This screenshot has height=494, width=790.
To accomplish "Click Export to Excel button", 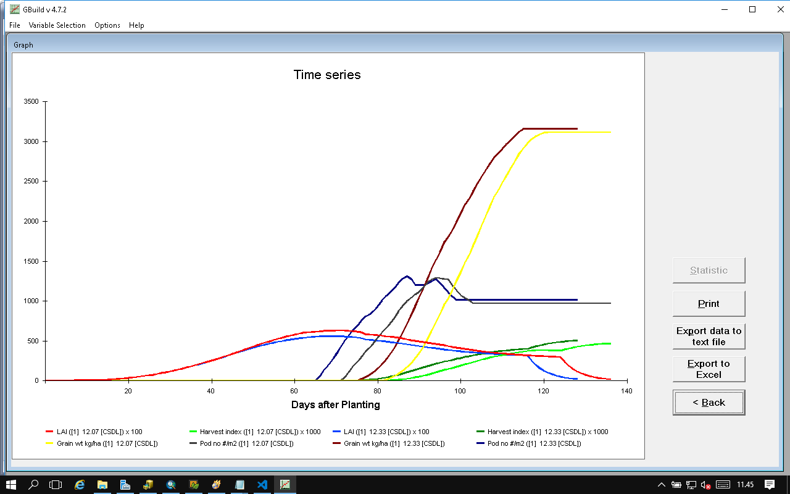I will 709,369.
